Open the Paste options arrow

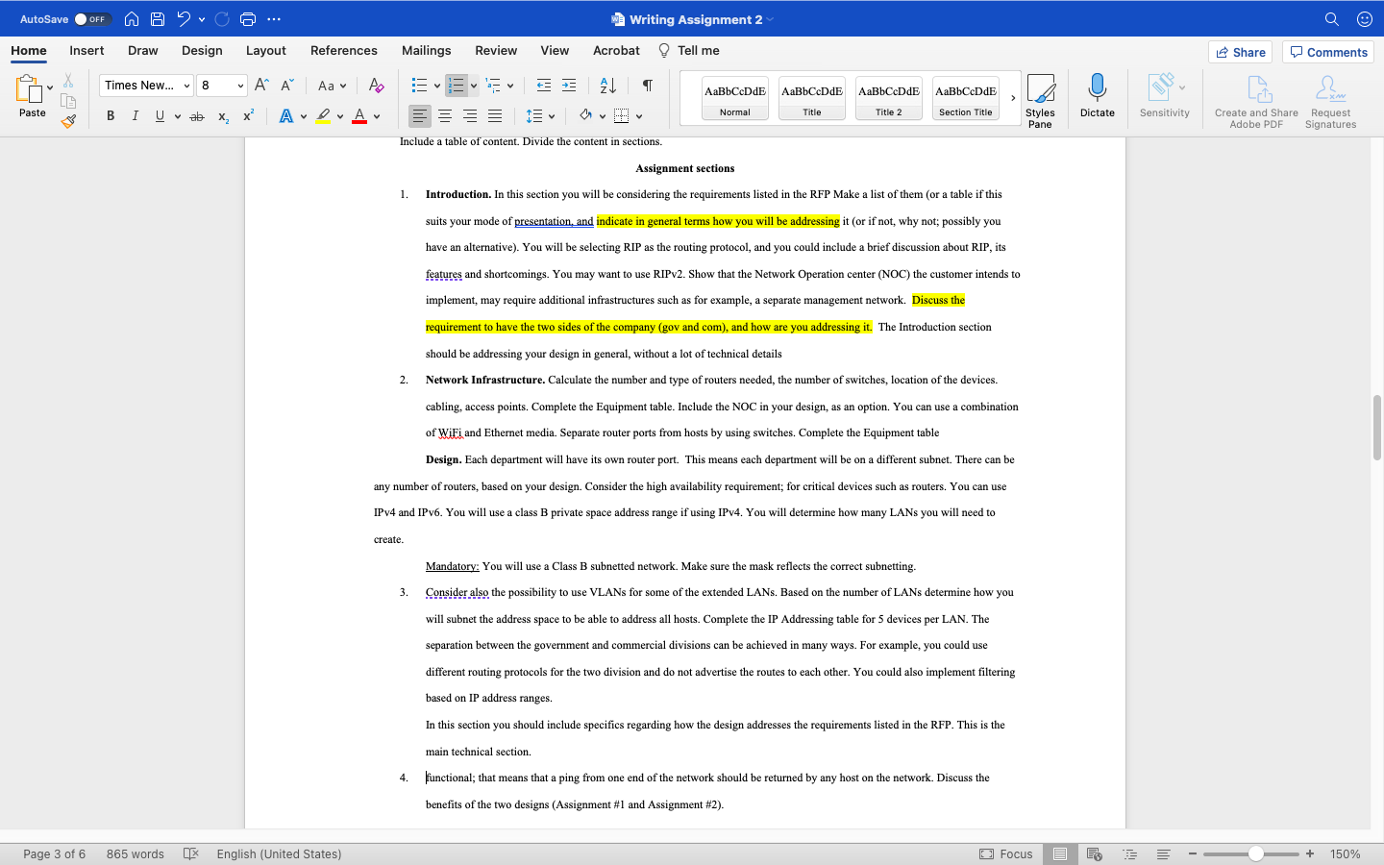[50, 87]
